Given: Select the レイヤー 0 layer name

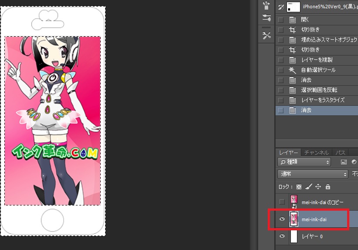Looking at the screenshot, I should [312, 236].
